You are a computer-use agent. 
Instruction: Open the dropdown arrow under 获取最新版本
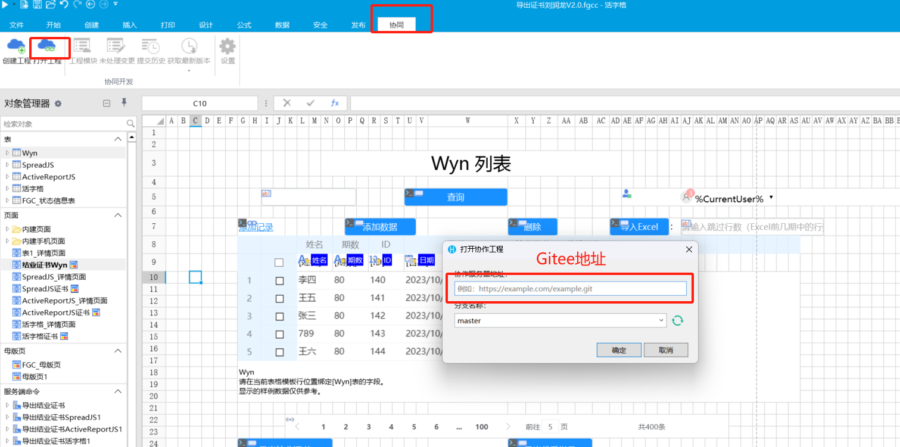189,71
